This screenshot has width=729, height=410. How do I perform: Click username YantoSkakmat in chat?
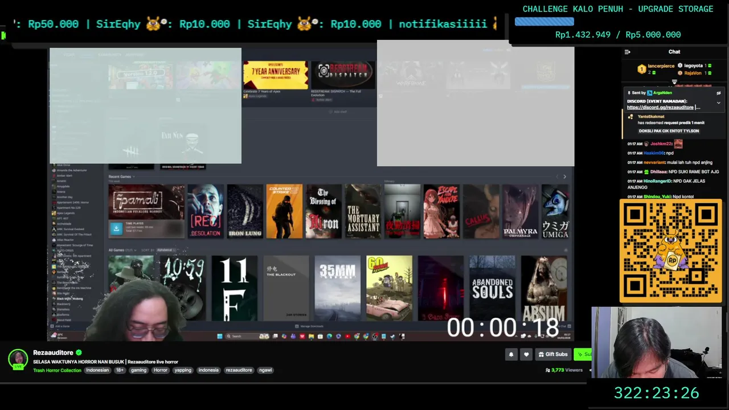point(651,116)
